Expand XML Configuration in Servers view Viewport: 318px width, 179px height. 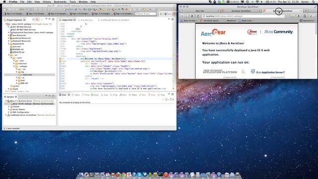coord(9,112)
